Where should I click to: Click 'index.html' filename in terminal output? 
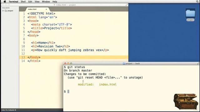pyautogui.click(x=108, y=84)
